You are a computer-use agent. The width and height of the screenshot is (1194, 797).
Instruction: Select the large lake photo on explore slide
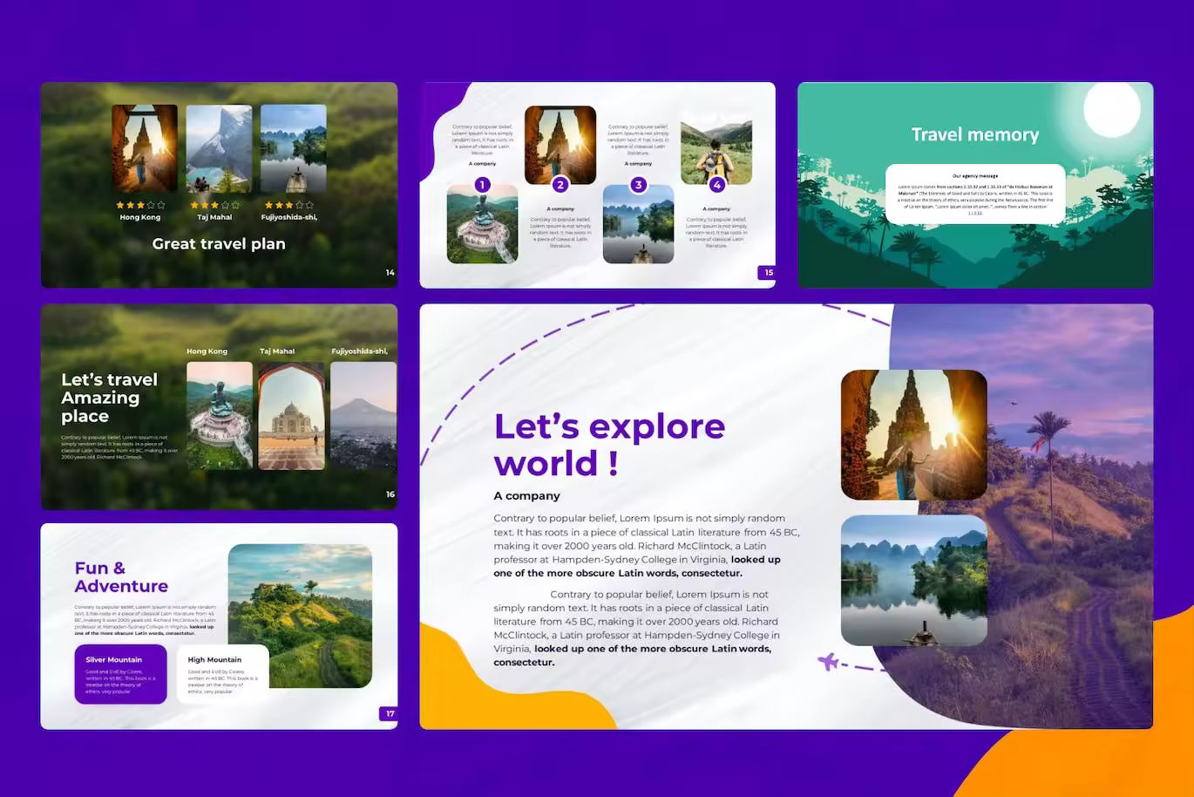coord(914,580)
